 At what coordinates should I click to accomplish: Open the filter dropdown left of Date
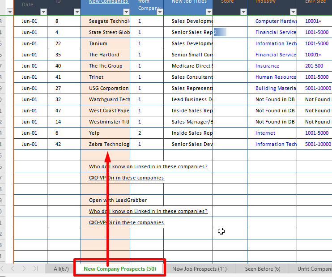click(x=10, y=12)
